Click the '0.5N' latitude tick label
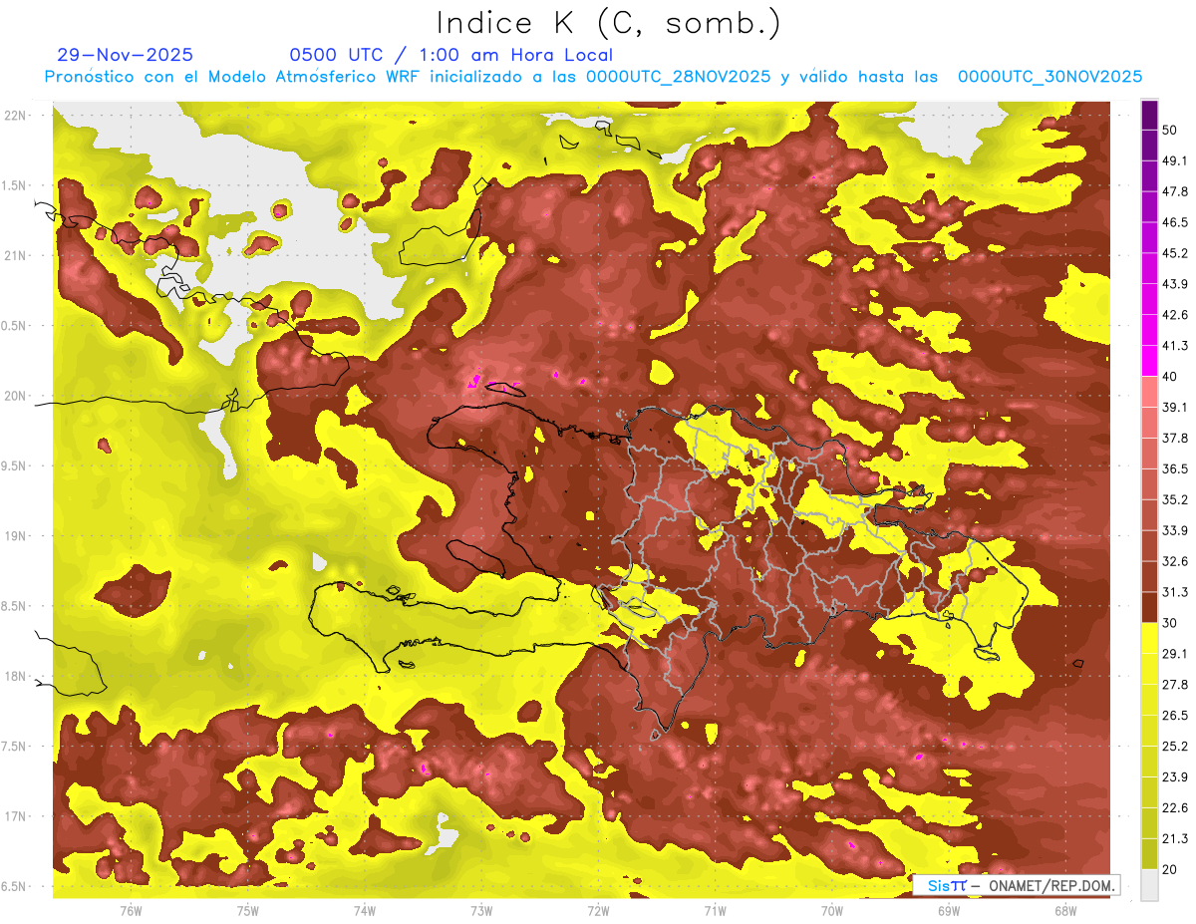This screenshot has height=924, width=1196. point(15,326)
